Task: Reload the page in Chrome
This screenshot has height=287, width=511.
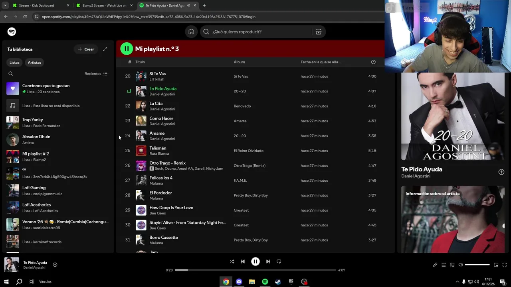Action: (25, 17)
